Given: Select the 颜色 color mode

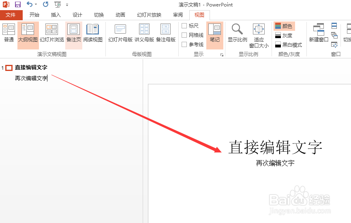Looking at the screenshot, I should tap(284, 26).
